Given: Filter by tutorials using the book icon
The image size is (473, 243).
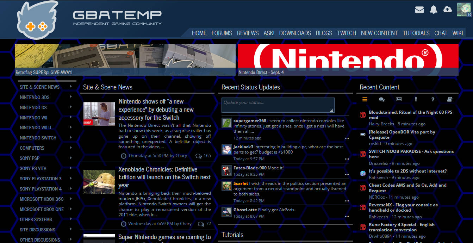Looking at the screenshot, I should click(x=450, y=100).
